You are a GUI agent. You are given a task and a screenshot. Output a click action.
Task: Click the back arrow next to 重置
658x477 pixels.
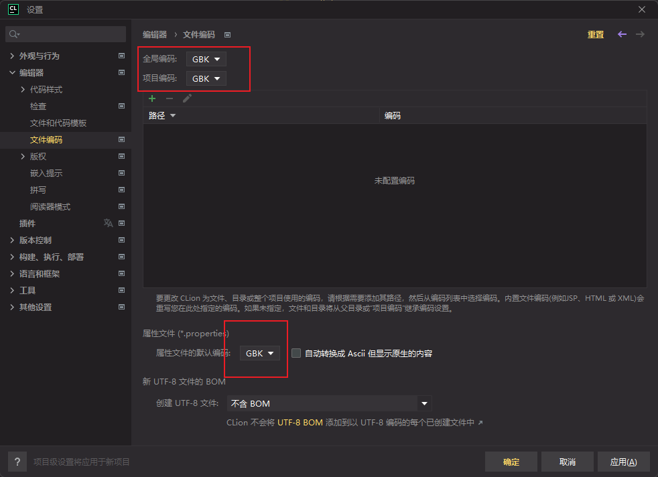[622, 34]
